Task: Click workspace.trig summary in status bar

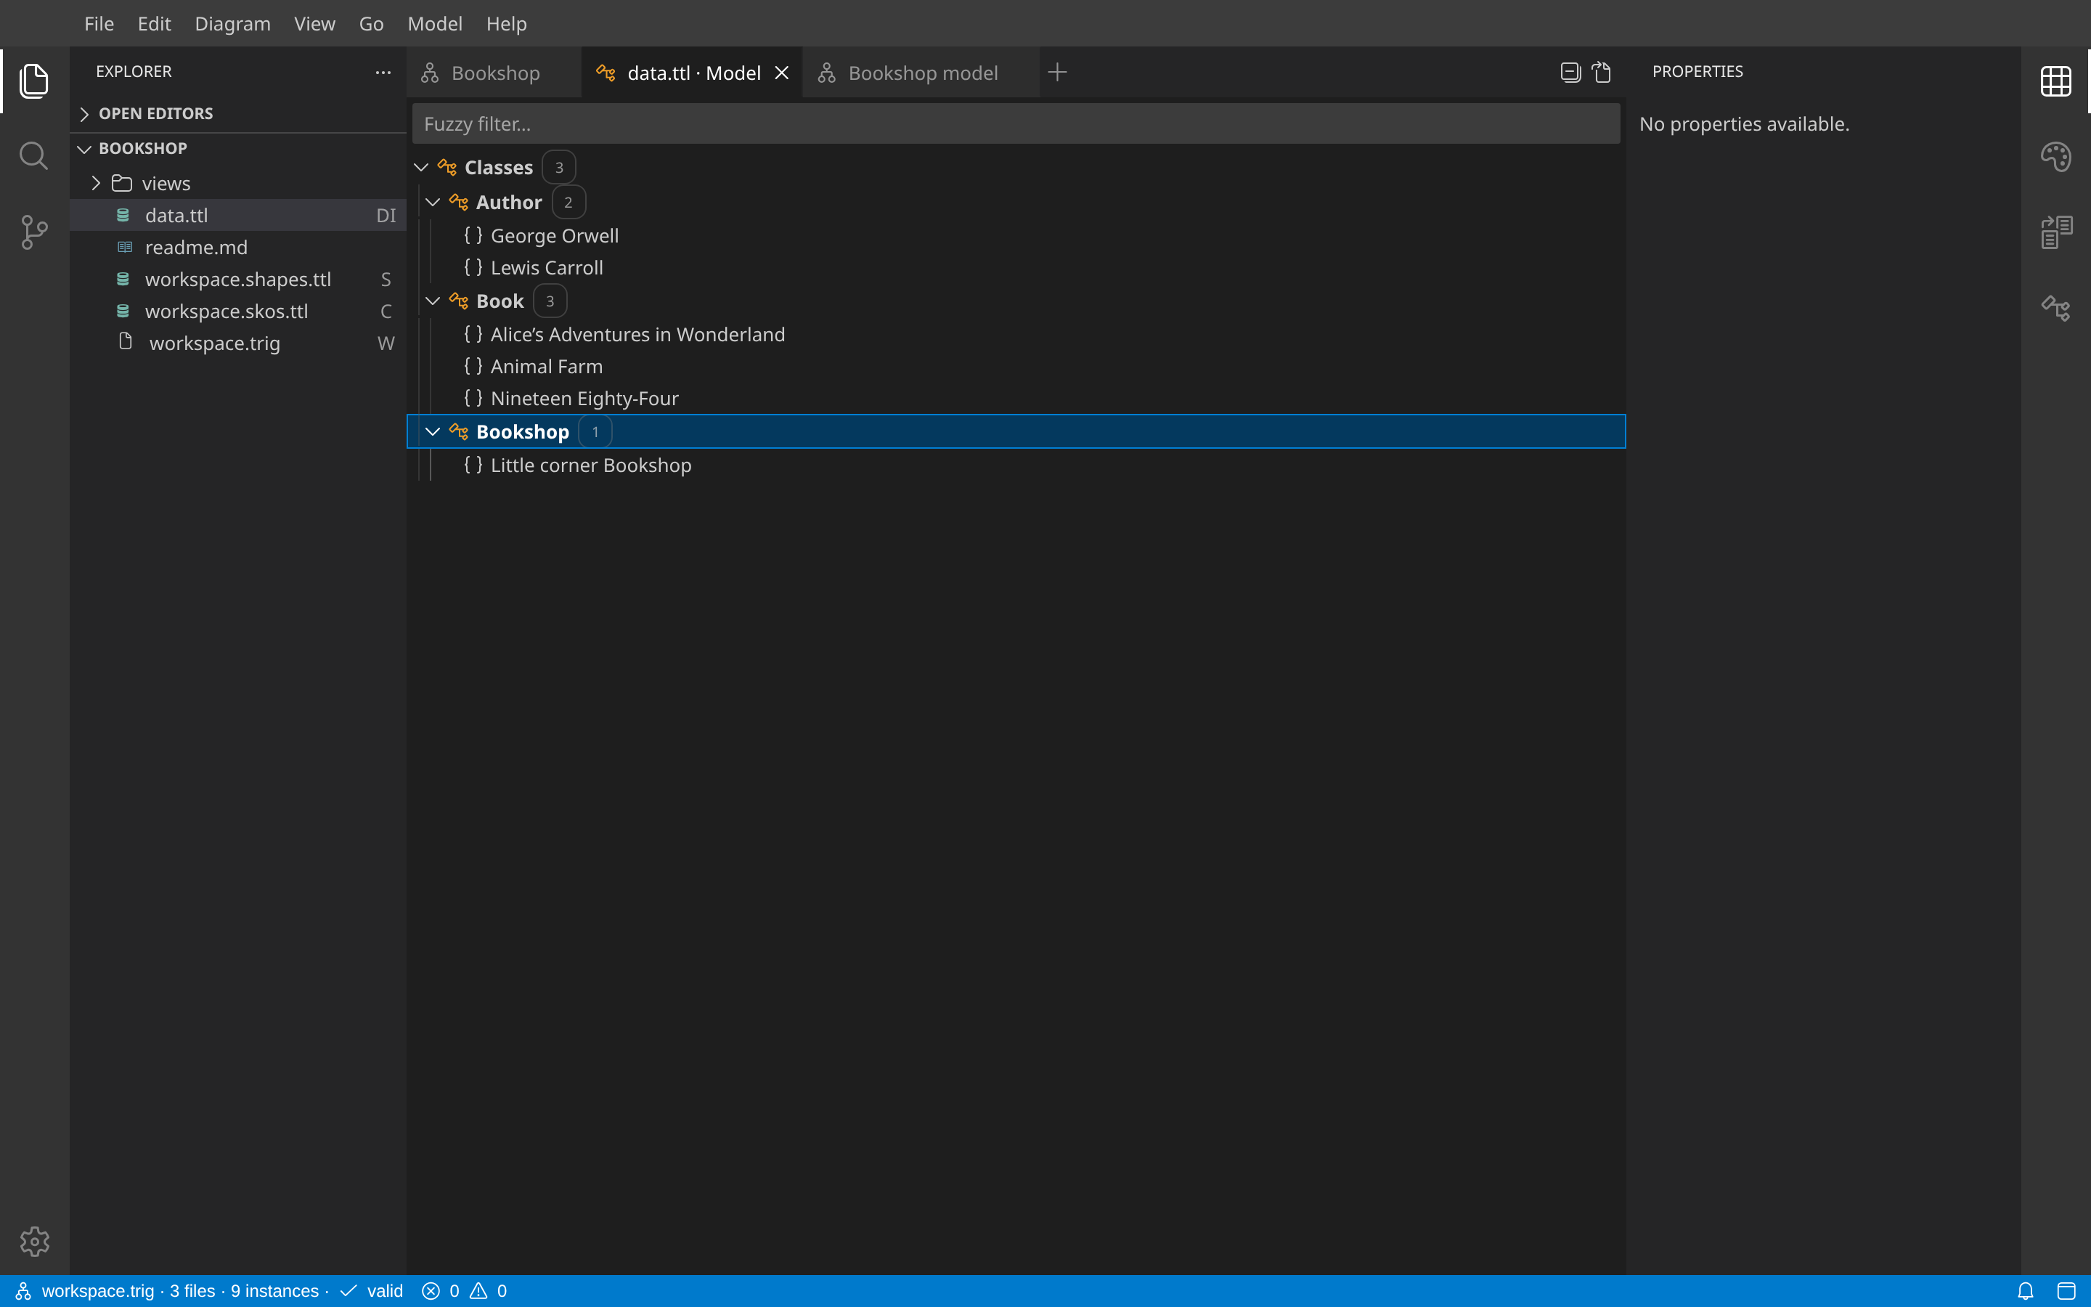Action: click(180, 1290)
